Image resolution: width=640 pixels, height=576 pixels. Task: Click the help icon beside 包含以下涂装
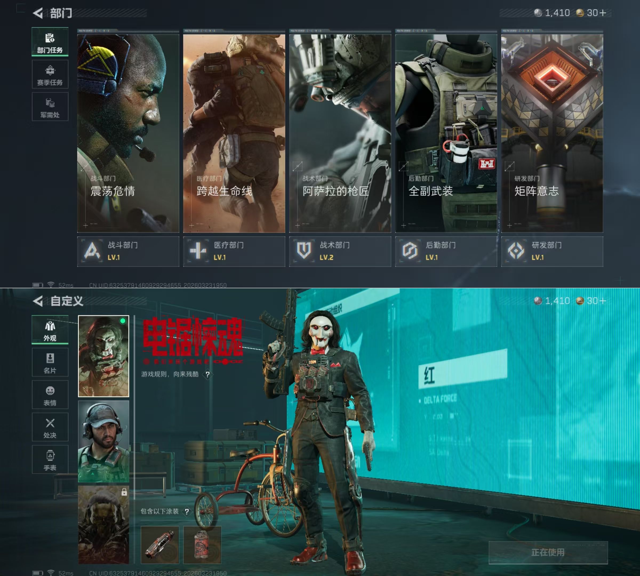[187, 512]
